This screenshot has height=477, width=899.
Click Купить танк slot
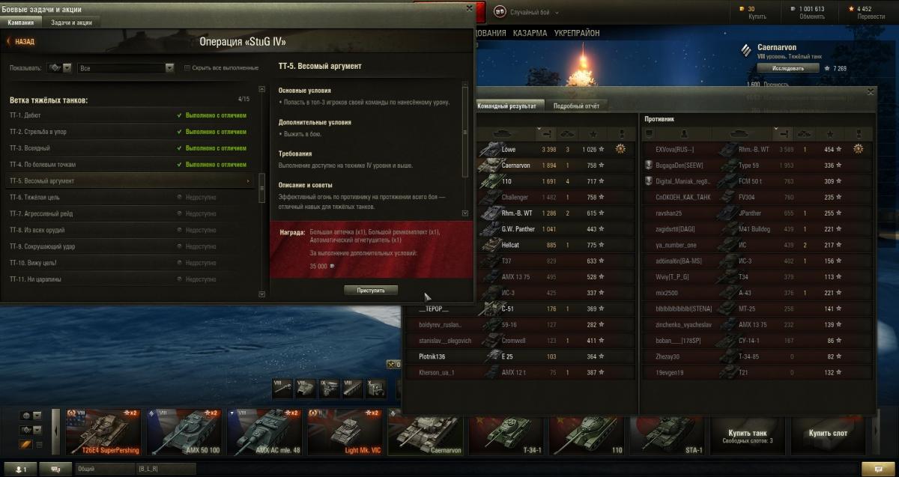coord(748,437)
